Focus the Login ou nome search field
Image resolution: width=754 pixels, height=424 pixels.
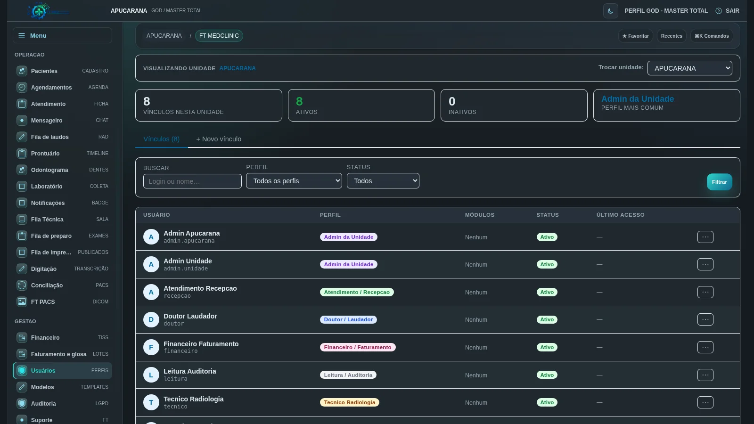coord(192,181)
